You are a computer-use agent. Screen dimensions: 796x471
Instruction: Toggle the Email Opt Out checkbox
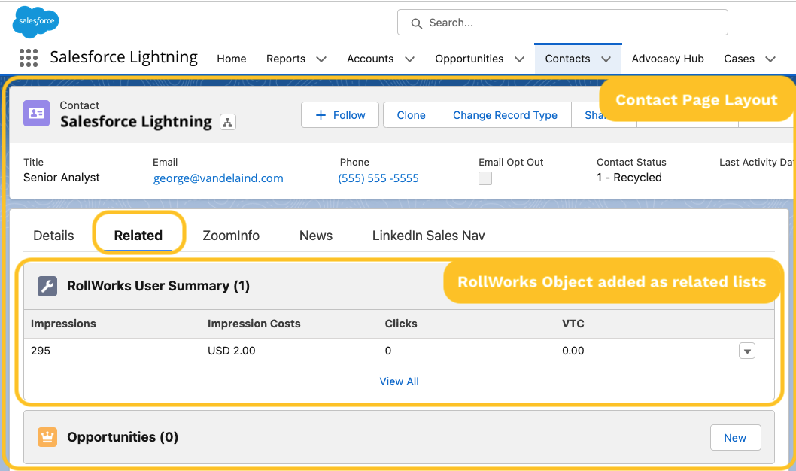[485, 178]
